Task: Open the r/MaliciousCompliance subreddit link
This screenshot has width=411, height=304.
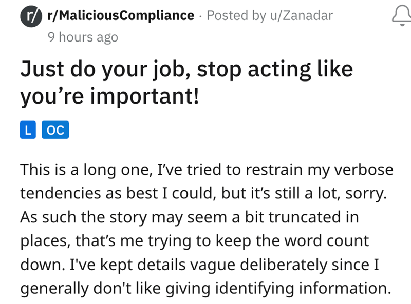Action: 120,16
